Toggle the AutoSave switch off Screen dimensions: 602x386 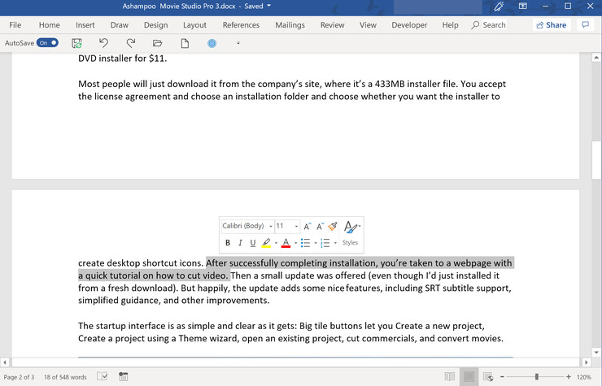(x=48, y=42)
